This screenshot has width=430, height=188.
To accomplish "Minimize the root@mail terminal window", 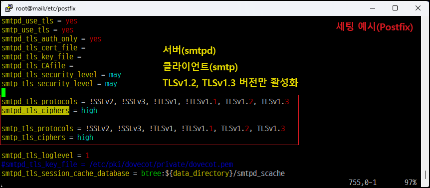I will (372, 8).
